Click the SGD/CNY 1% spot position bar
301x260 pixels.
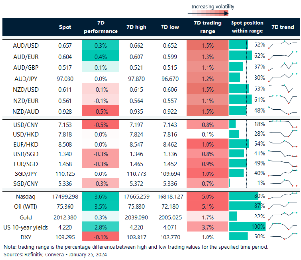click(230, 183)
